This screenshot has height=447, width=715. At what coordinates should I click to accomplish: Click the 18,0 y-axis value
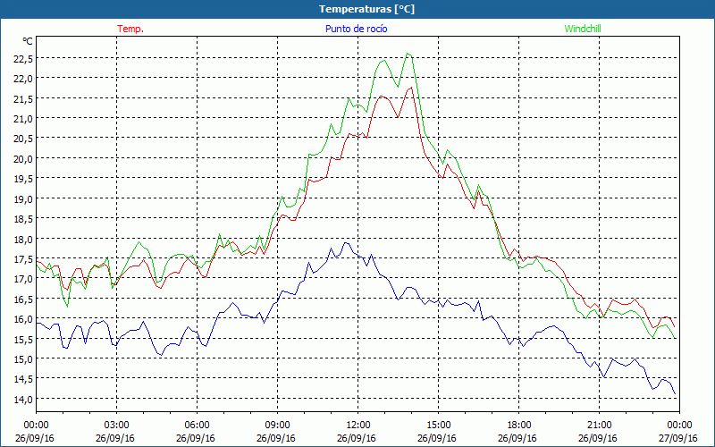pyautogui.click(x=22, y=239)
